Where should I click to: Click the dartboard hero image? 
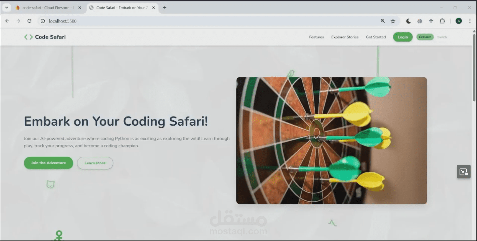point(332,141)
